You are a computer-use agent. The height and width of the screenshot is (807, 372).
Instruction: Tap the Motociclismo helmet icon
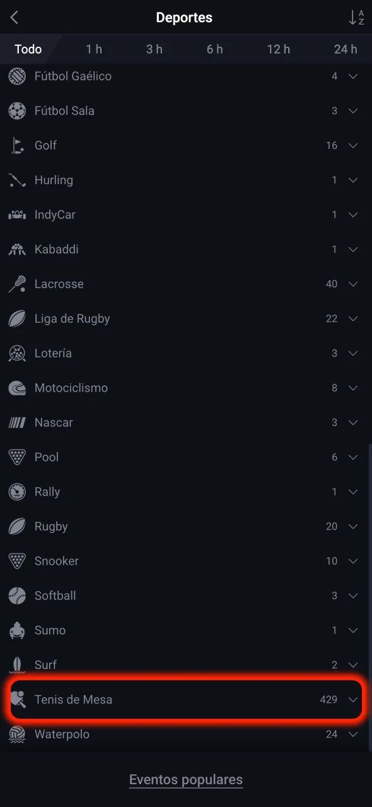tap(17, 388)
